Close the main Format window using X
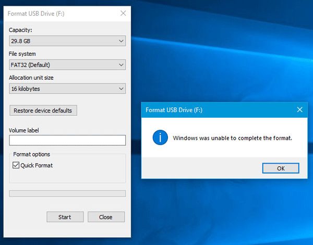Viewport: 313px width, 245px height. (123, 13)
